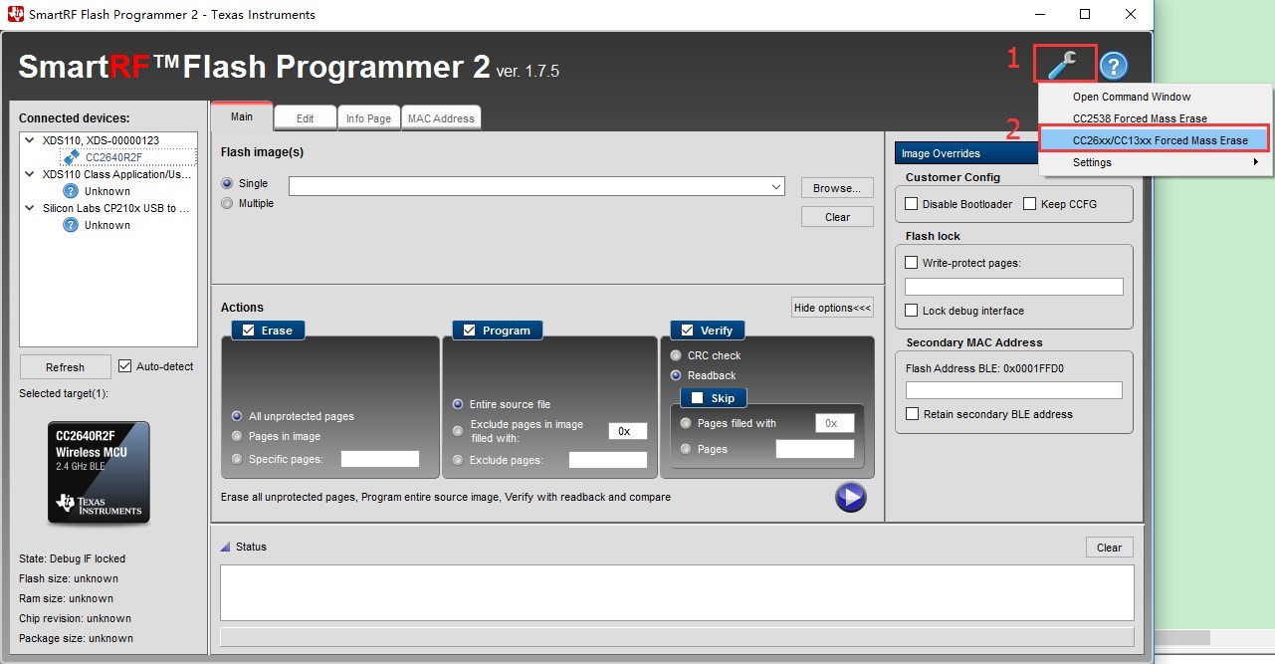The width and height of the screenshot is (1275, 664).
Task: Toggle the Auto-detect checkbox
Action: click(x=124, y=366)
